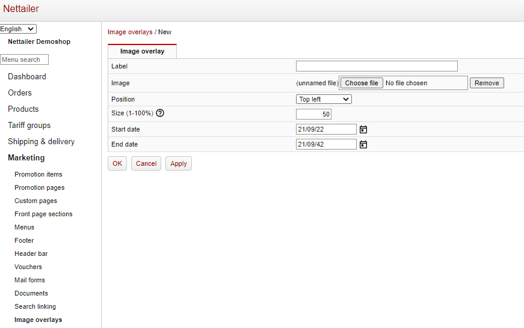Open the End date calendar picker
The image size is (524, 328).
363,145
